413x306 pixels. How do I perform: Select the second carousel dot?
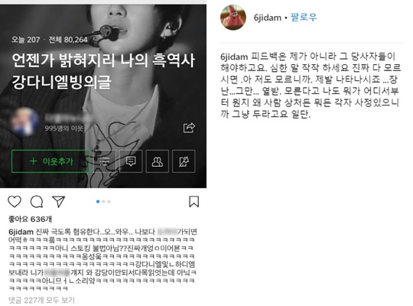click(103, 202)
